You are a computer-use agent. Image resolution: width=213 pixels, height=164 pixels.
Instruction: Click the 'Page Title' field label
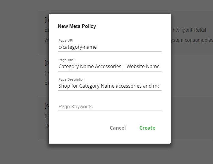(66, 60)
